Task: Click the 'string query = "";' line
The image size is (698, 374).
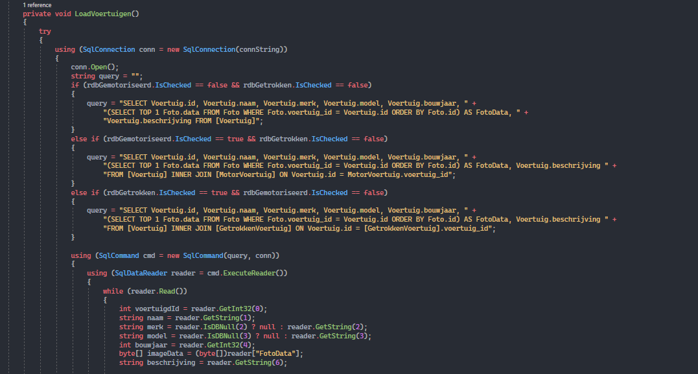Action: [107, 76]
